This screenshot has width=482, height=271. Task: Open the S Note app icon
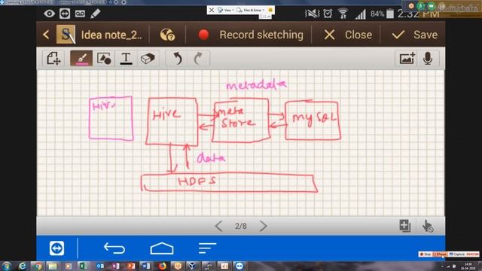[66, 35]
